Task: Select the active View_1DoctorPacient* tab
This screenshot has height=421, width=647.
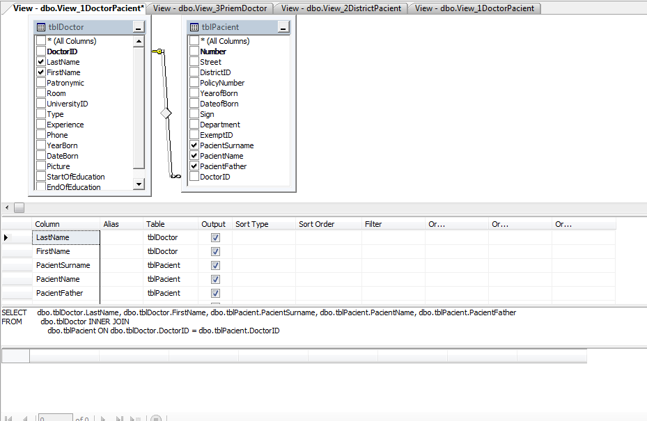Action: coord(79,8)
